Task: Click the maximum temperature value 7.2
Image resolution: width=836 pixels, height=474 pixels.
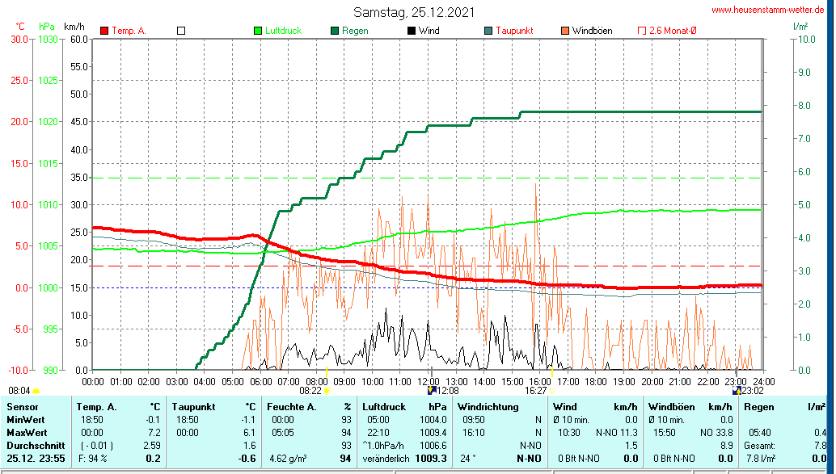Action: coord(154,433)
